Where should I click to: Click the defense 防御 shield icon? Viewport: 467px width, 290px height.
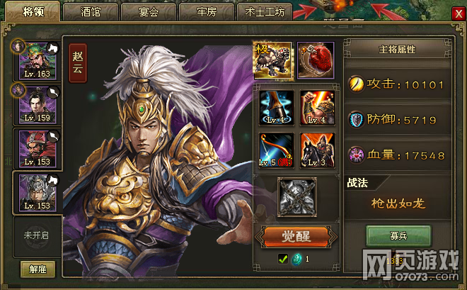coord(356,120)
